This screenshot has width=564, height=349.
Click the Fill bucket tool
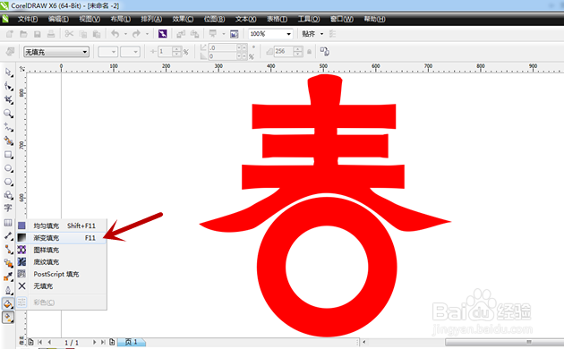[x=8, y=304]
